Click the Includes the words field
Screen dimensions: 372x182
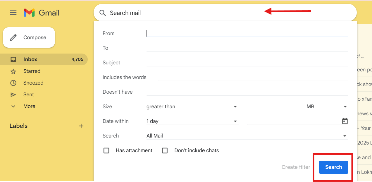point(253,77)
